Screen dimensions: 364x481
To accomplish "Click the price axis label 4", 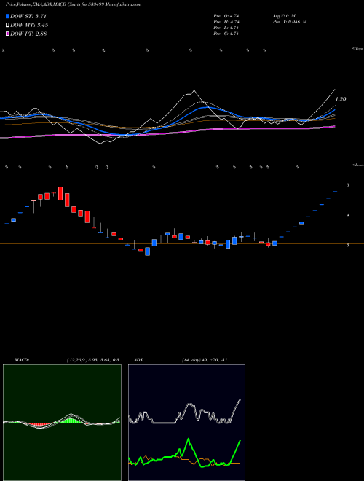I will coord(348,215).
